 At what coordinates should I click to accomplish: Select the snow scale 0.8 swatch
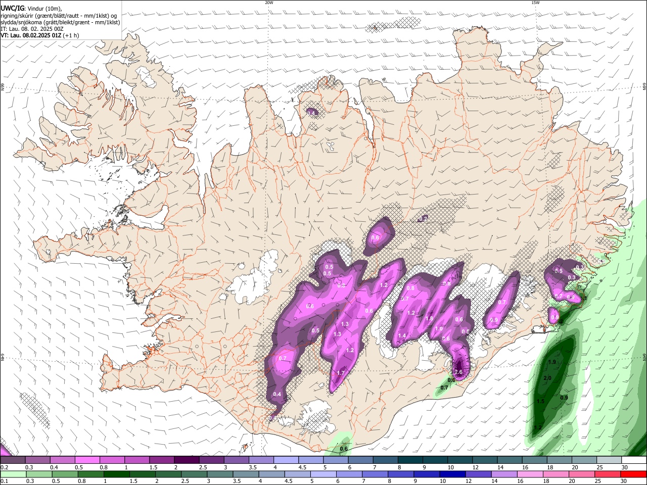pyautogui.click(x=112, y=460)
